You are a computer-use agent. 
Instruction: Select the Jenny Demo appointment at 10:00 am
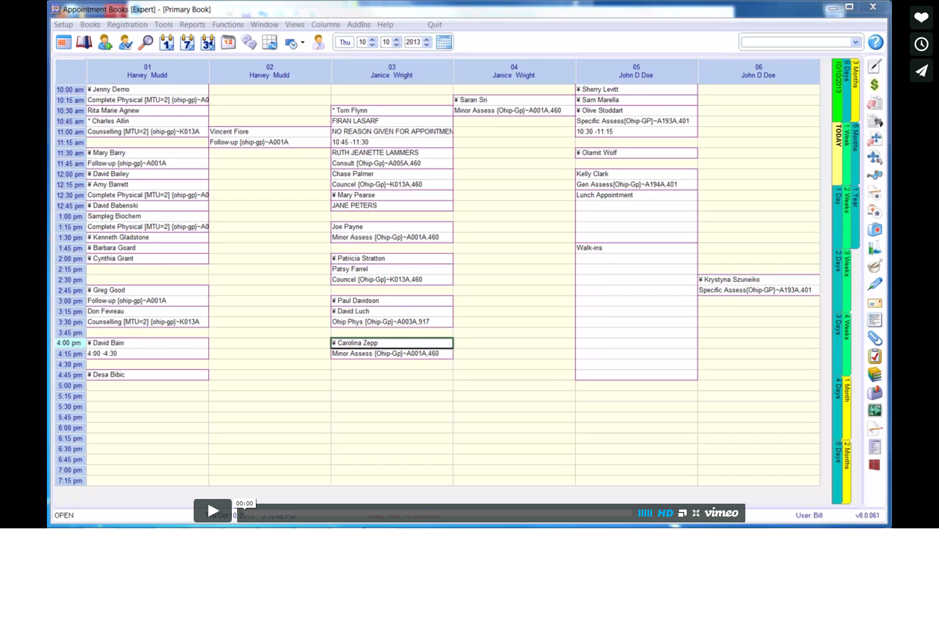147,89
